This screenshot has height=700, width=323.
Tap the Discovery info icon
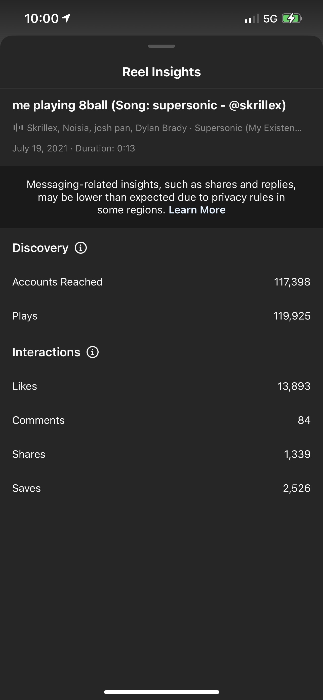[81, 248]
